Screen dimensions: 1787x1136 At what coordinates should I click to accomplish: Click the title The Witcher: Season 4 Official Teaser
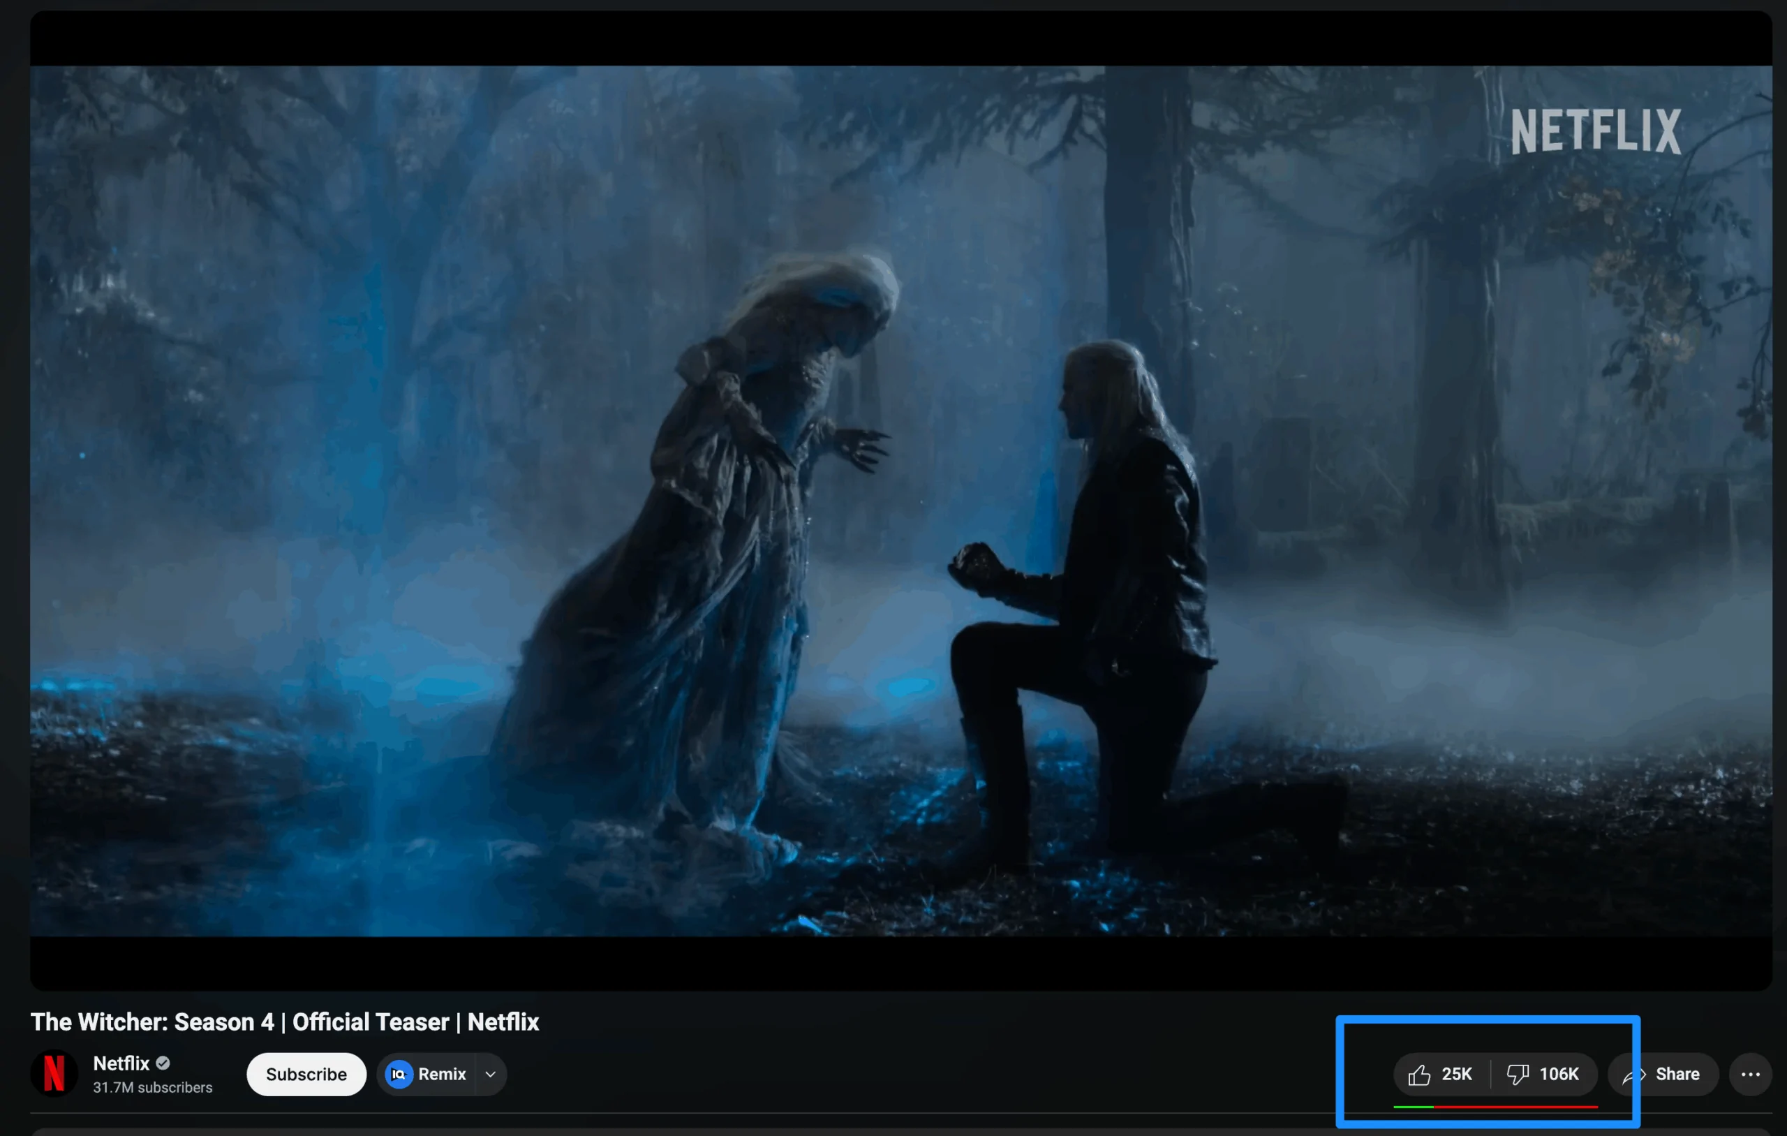285,1021
